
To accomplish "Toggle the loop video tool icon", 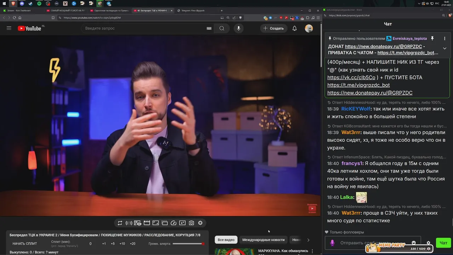I will tap(120, 223).
